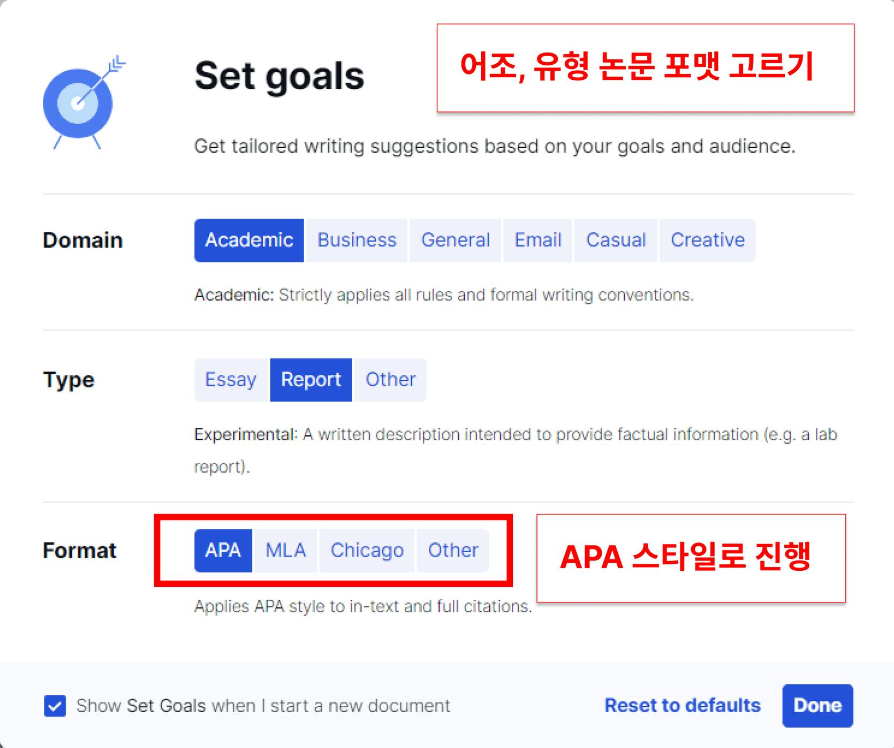
Task: Click Reset to defaults link
Action: click(x=682, y=706)
